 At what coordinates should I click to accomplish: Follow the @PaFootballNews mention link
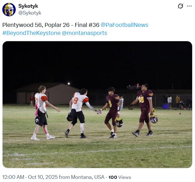click(x=124, y=25)
